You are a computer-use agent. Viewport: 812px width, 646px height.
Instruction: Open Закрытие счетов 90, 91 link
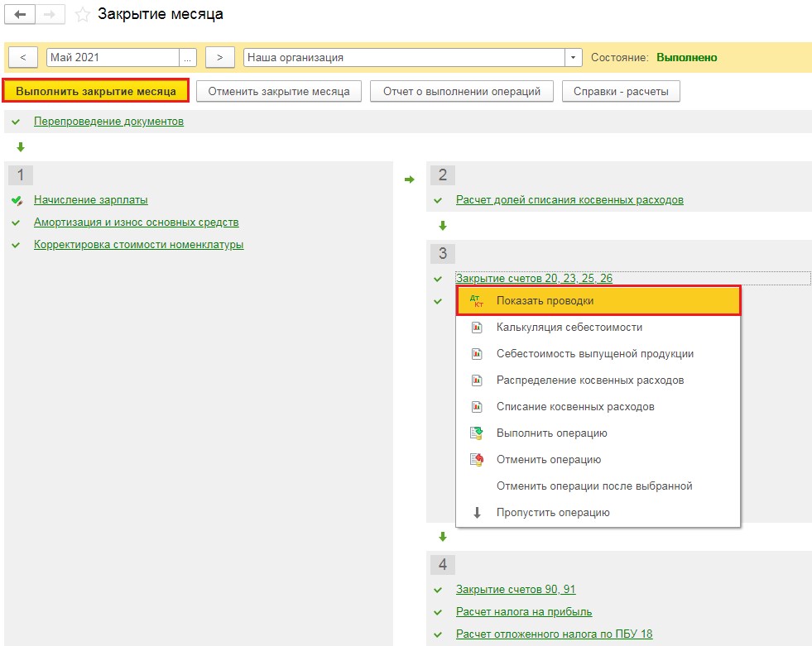(516, 590)
